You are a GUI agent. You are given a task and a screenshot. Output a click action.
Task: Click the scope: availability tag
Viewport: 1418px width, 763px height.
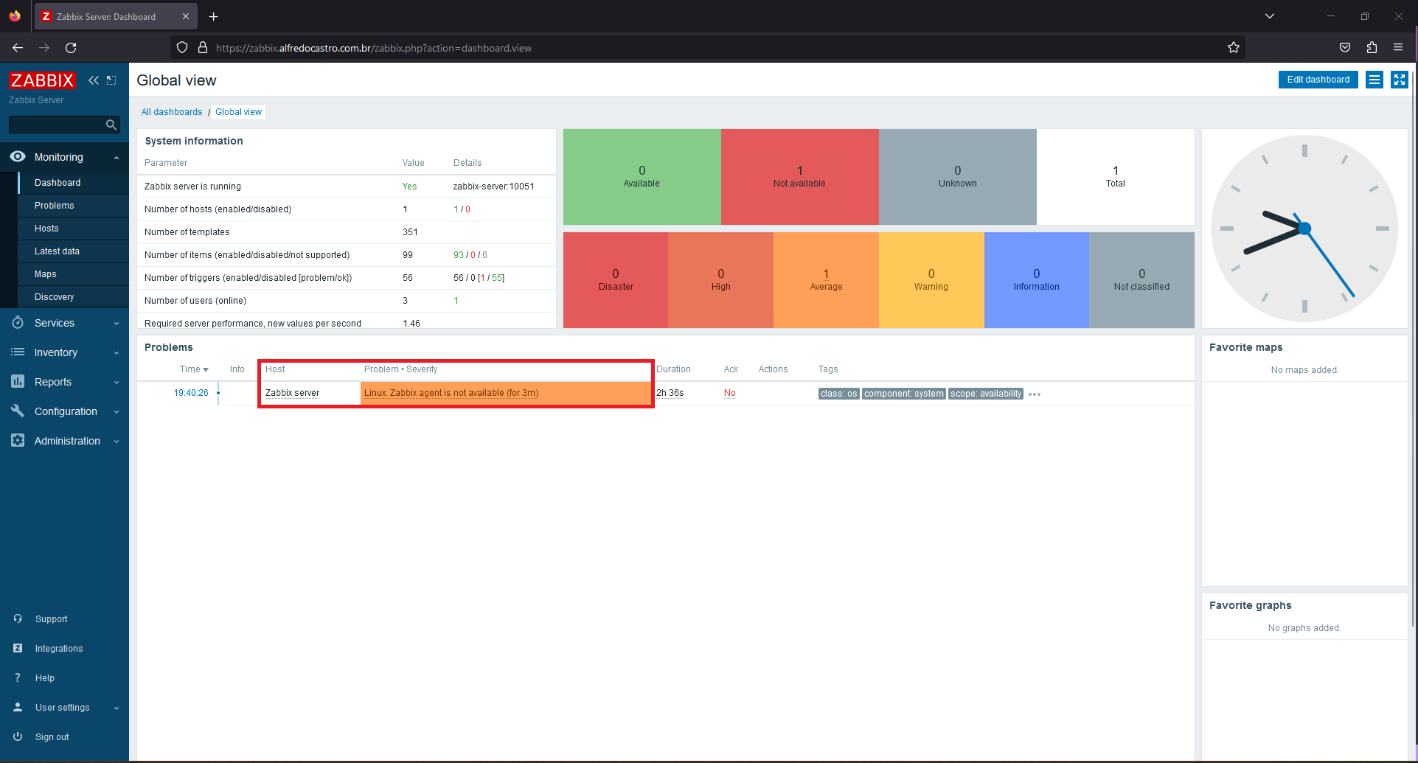pyautogui.click(x=986, y=394)
